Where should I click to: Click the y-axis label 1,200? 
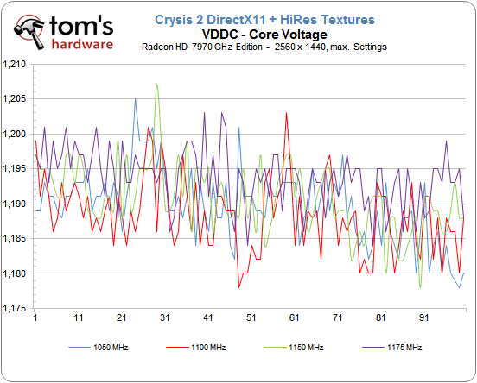pyautogui.click(x=15, y=134)
